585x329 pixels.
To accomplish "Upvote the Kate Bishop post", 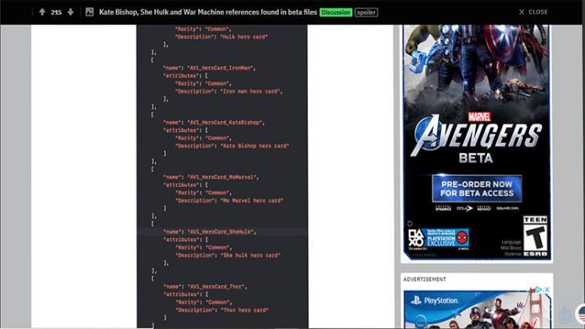I will [42, 12].
